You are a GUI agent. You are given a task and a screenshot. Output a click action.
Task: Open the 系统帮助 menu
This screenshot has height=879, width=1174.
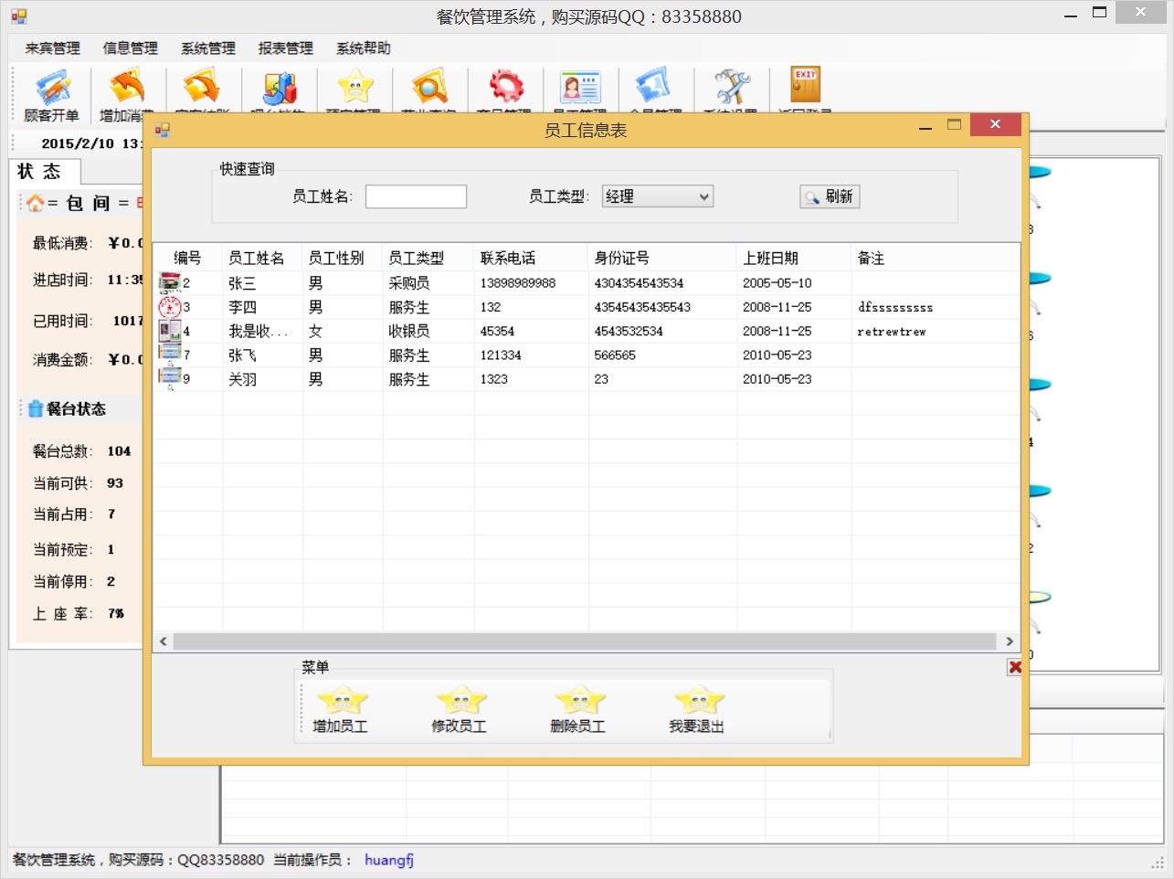(x=363, y=48)
